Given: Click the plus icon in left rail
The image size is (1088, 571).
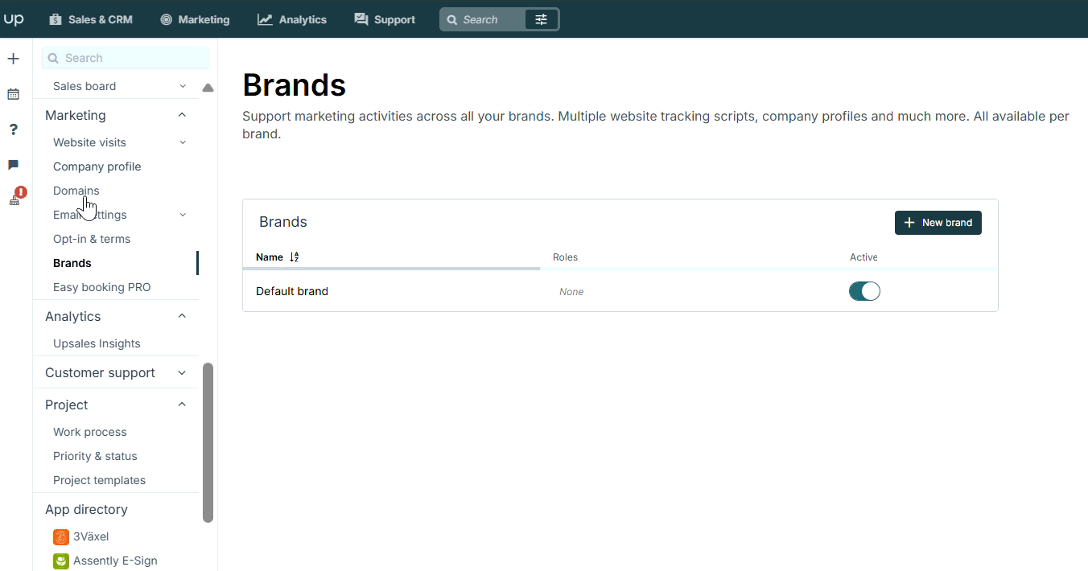Looking at the screenshot, I should click(x=13, y=59).
